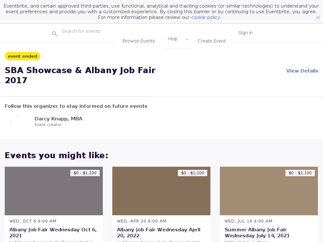Screen dimensions: 323x242
Task: Click Create Event link
Action: (x=212, y=41)
